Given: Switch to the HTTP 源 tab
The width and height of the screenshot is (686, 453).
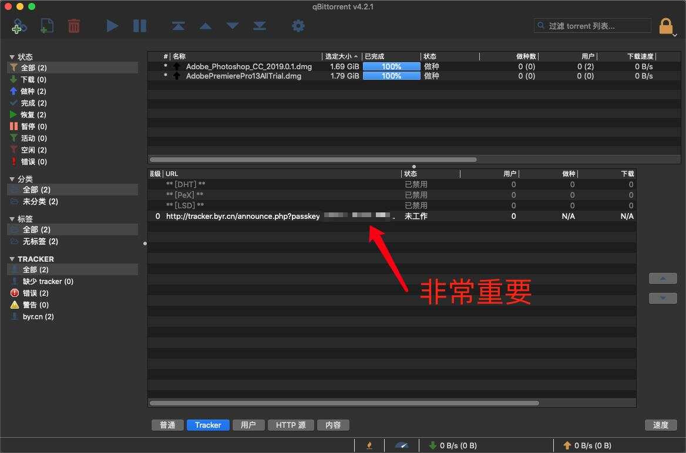Looking at the screenshot, I should click(x=291, y=425).
